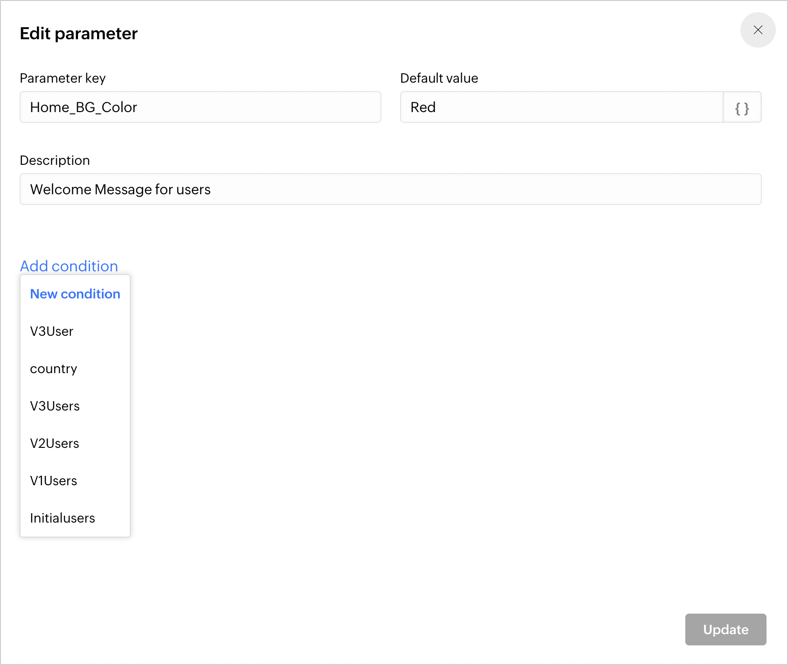Click the Welcome Message text in Description

click(x=120, y=189)
